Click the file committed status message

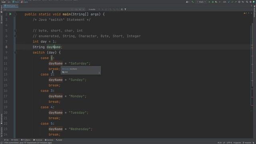pyautogui.click(x=28, y=143)
